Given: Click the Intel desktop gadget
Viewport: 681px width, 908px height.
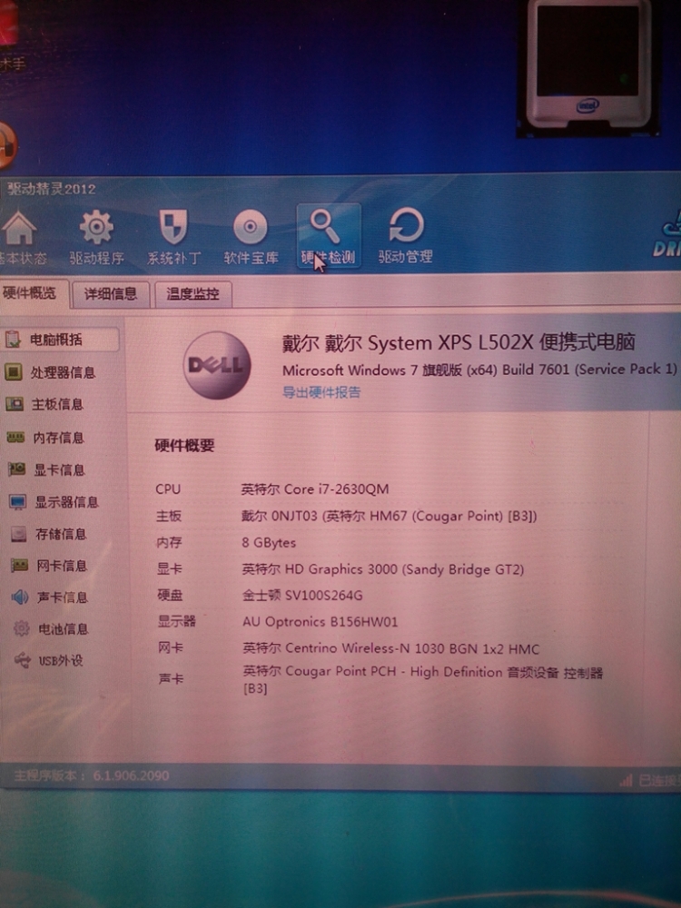Looking at the screenshot, I should click(587, 68).
